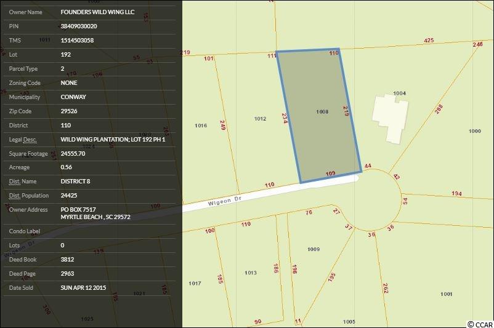The width and height of the screenshot is (494, 328).
Task: Click the 425 boundary dimension label
Action: (429, 40)
